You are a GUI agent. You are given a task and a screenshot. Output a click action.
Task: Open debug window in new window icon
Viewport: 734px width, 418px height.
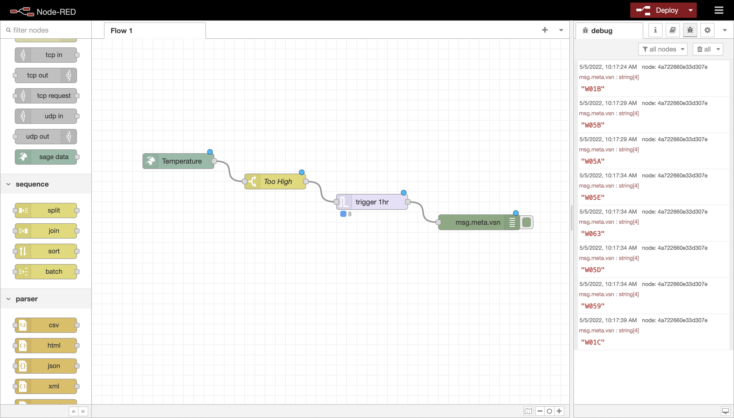tap(725, 411)
